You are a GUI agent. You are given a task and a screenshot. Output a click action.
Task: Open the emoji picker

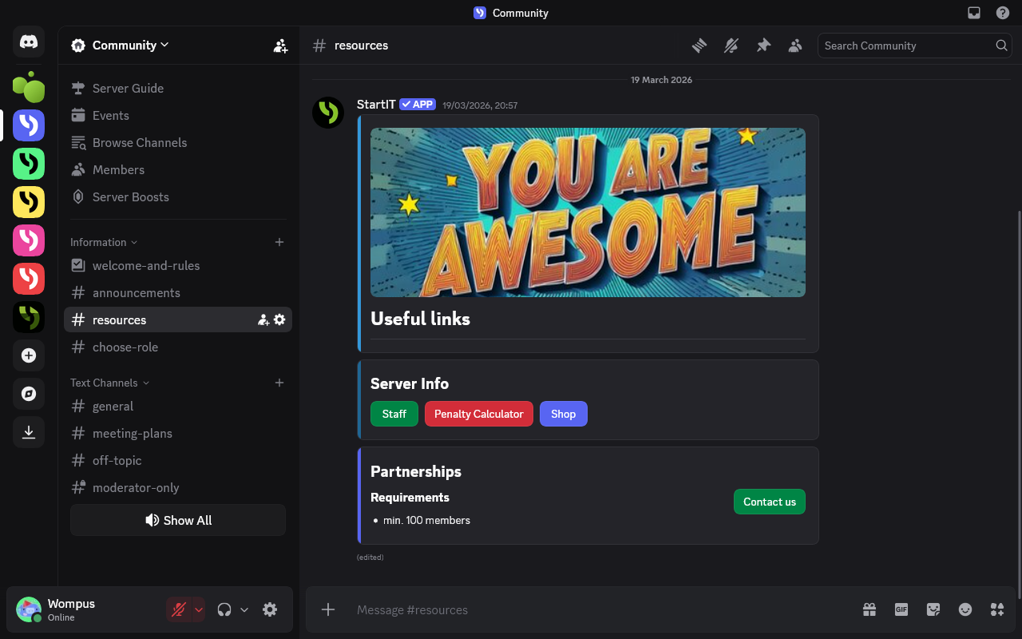point(965,609)
